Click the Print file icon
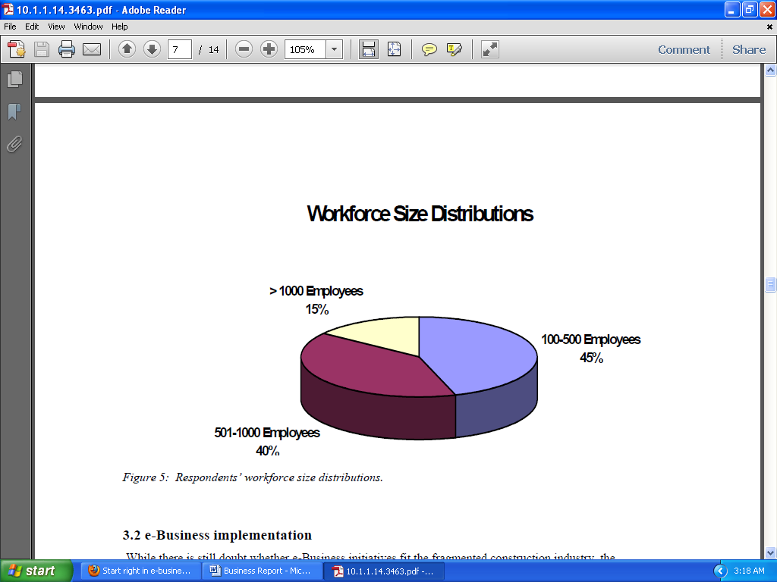 [67, 50]
